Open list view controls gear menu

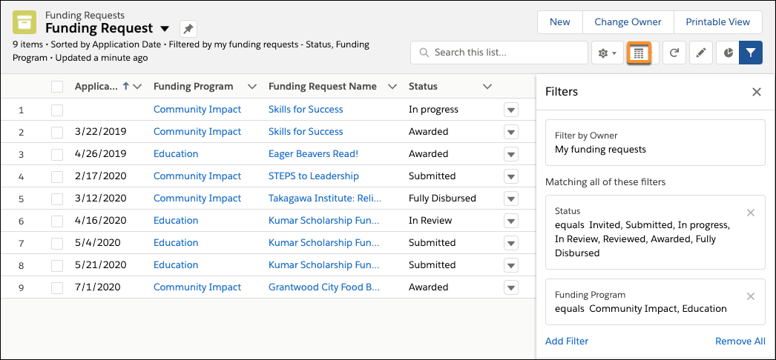(x=607, y=53)
